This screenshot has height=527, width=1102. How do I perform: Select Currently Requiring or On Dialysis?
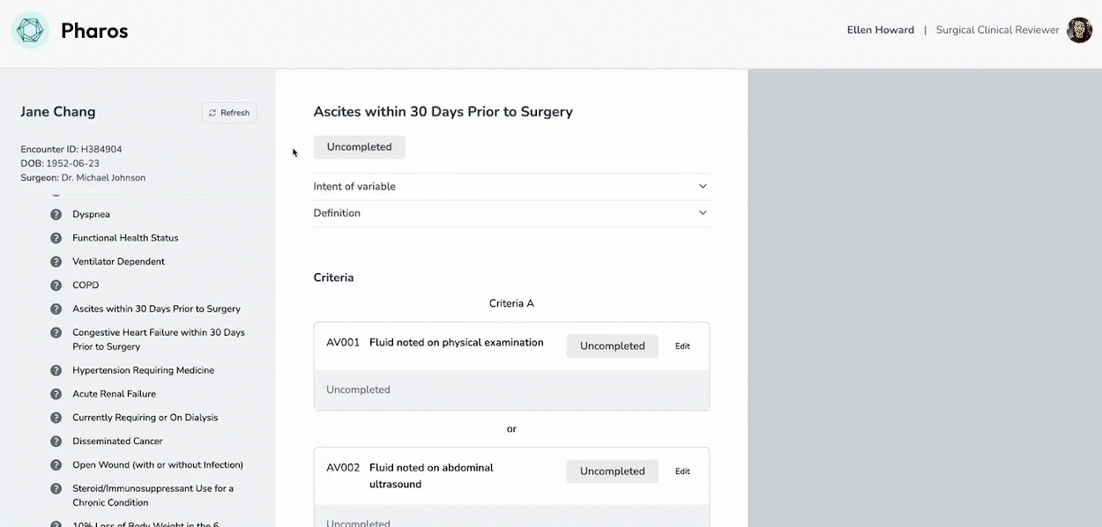tap(145, 418)
